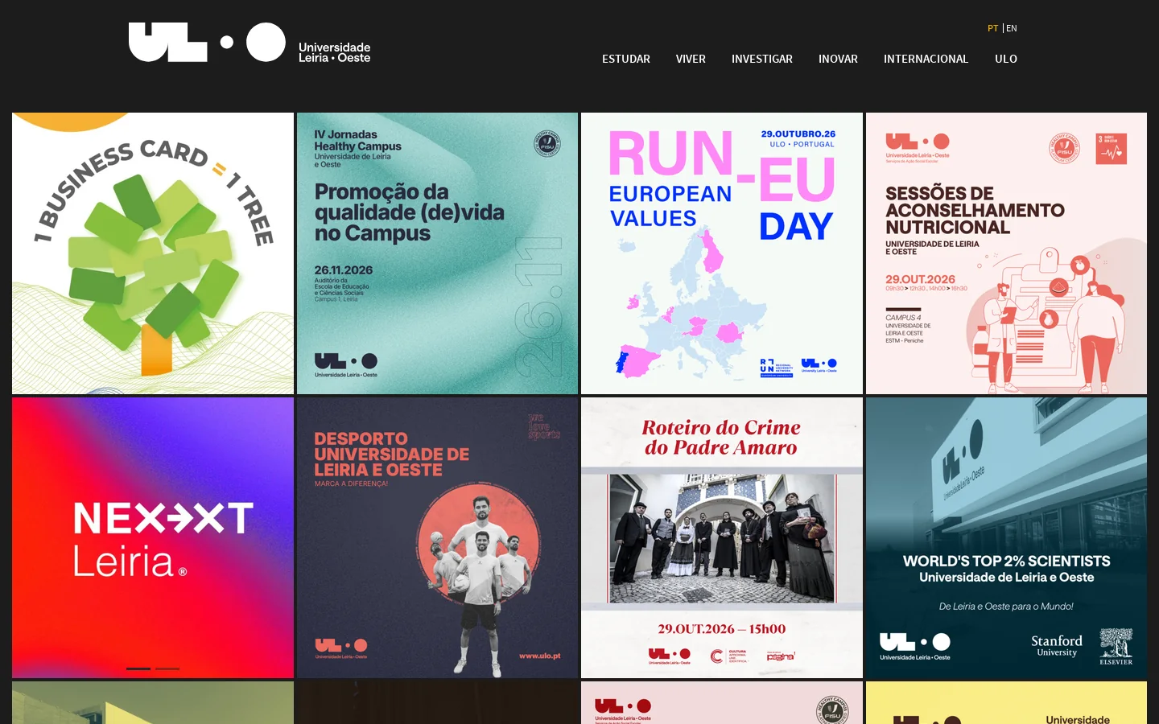1159x724 pixels.
Task: Open the RUN-EU Day European Values tile
Action: [x=722, y=253]
